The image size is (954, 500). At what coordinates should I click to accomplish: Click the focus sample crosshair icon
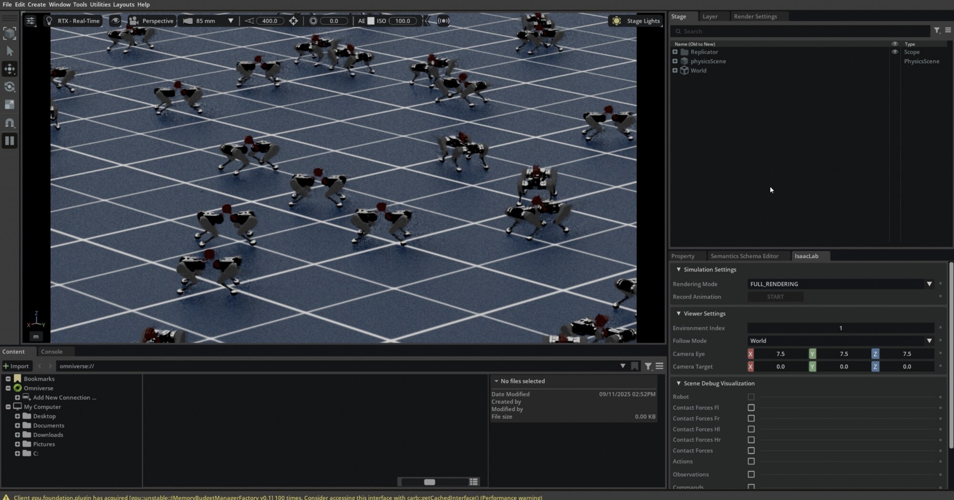(293, 21)
